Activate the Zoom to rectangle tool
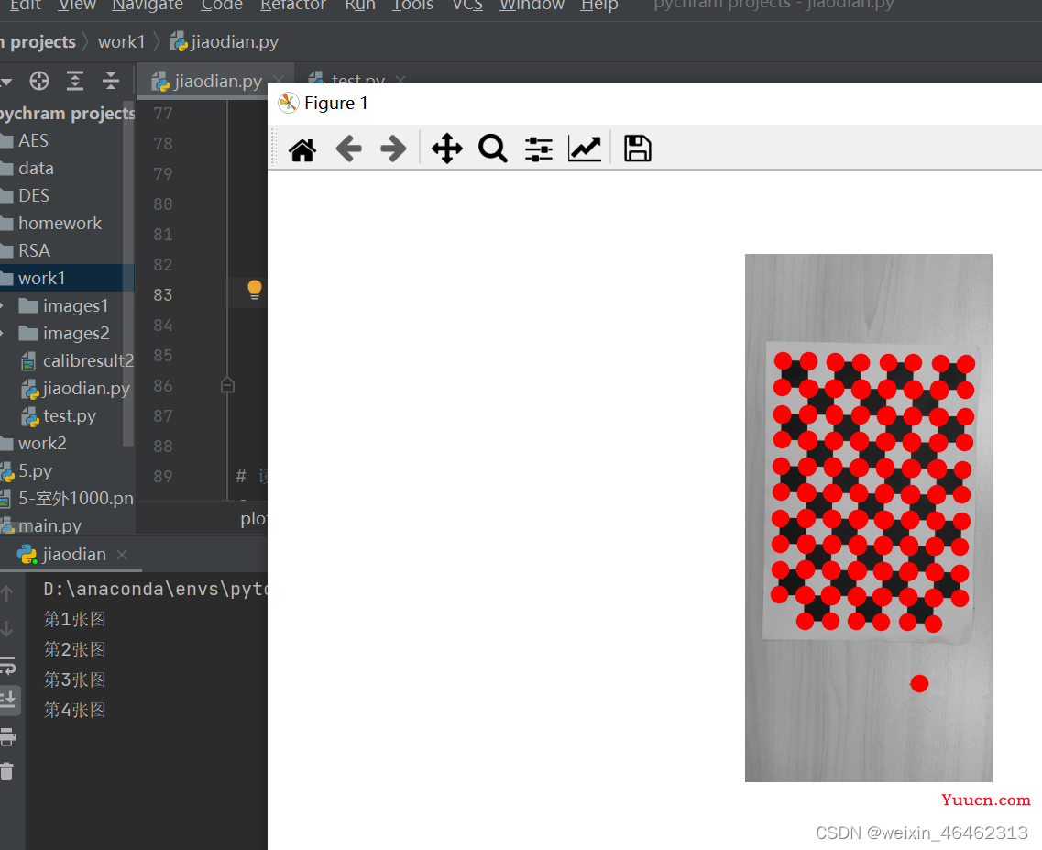The height and width of the screenshot is (850, 1042). coord(492,149)
